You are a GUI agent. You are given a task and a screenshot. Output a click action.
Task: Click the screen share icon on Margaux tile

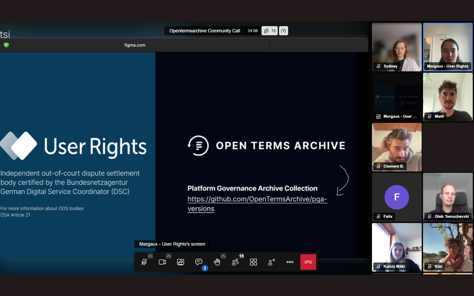coord(378,116)
